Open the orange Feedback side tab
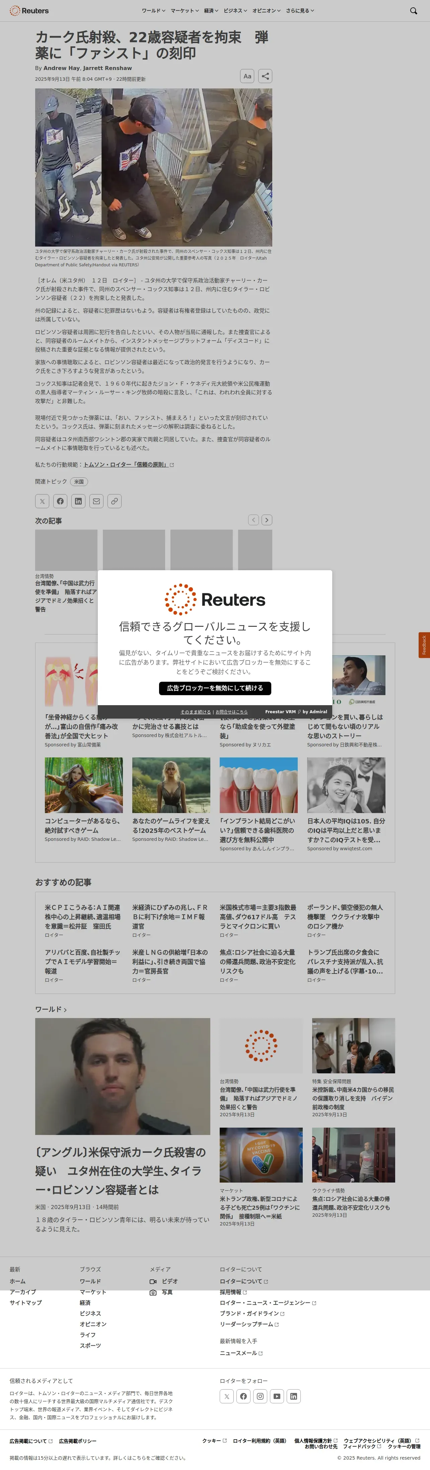The height and width of the screenshot is (1470, 430). coord(424,645)
